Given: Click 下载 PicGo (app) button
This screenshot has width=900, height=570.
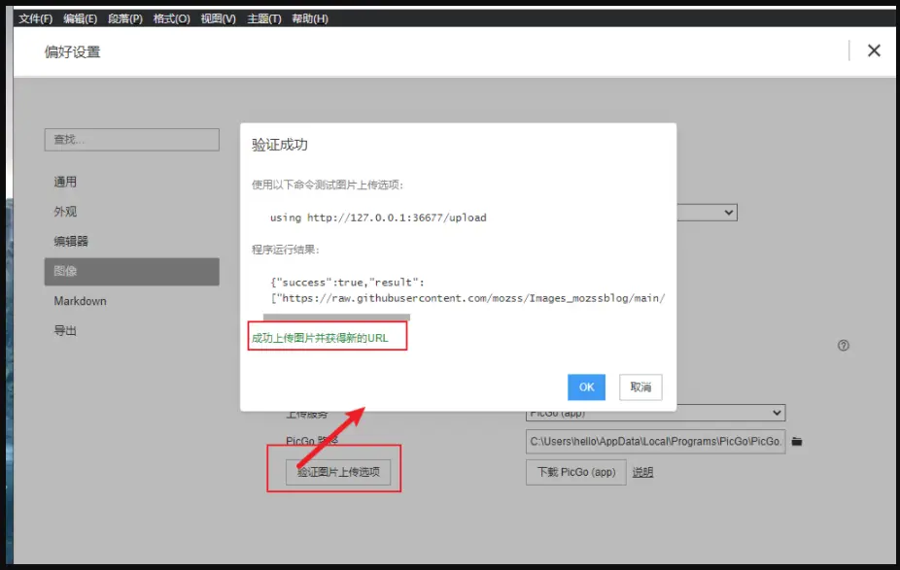Looking at the screenshot, I should coord(575,472).
